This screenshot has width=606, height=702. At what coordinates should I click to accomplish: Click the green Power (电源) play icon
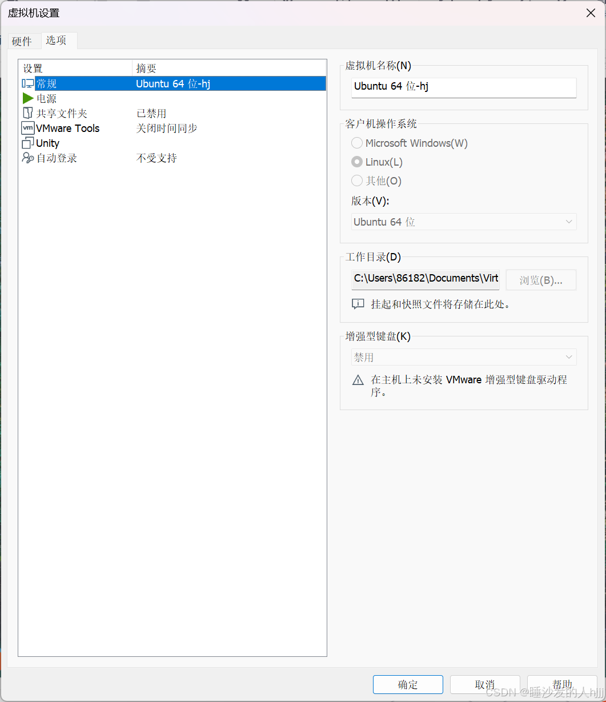(x=27, y=99)
